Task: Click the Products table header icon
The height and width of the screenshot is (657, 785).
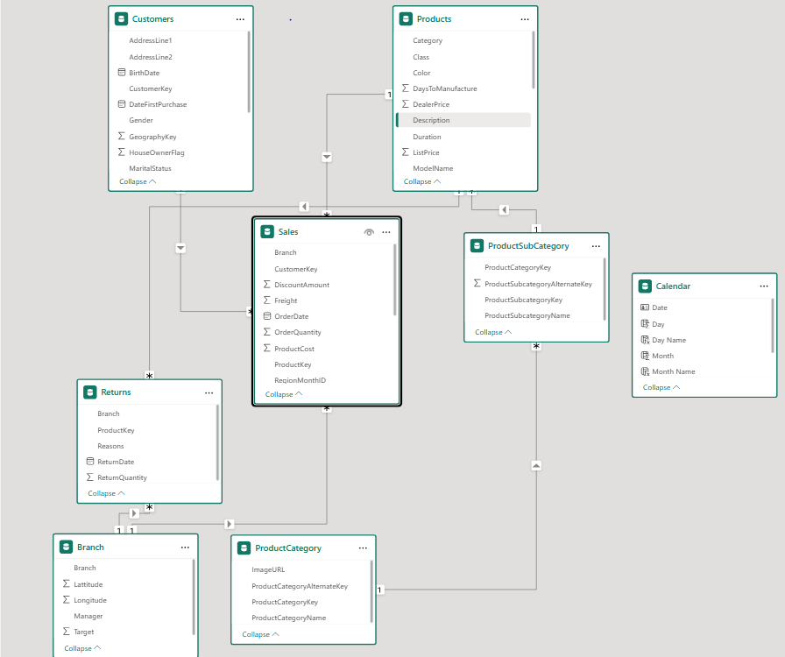Action: (405, 18)
